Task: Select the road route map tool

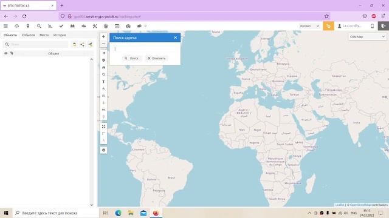Action: [x=104, y=67]
